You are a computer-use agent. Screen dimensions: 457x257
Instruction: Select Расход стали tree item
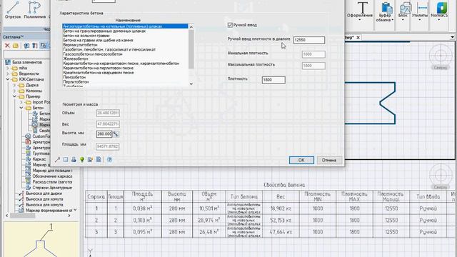click(x=52, y=182)
